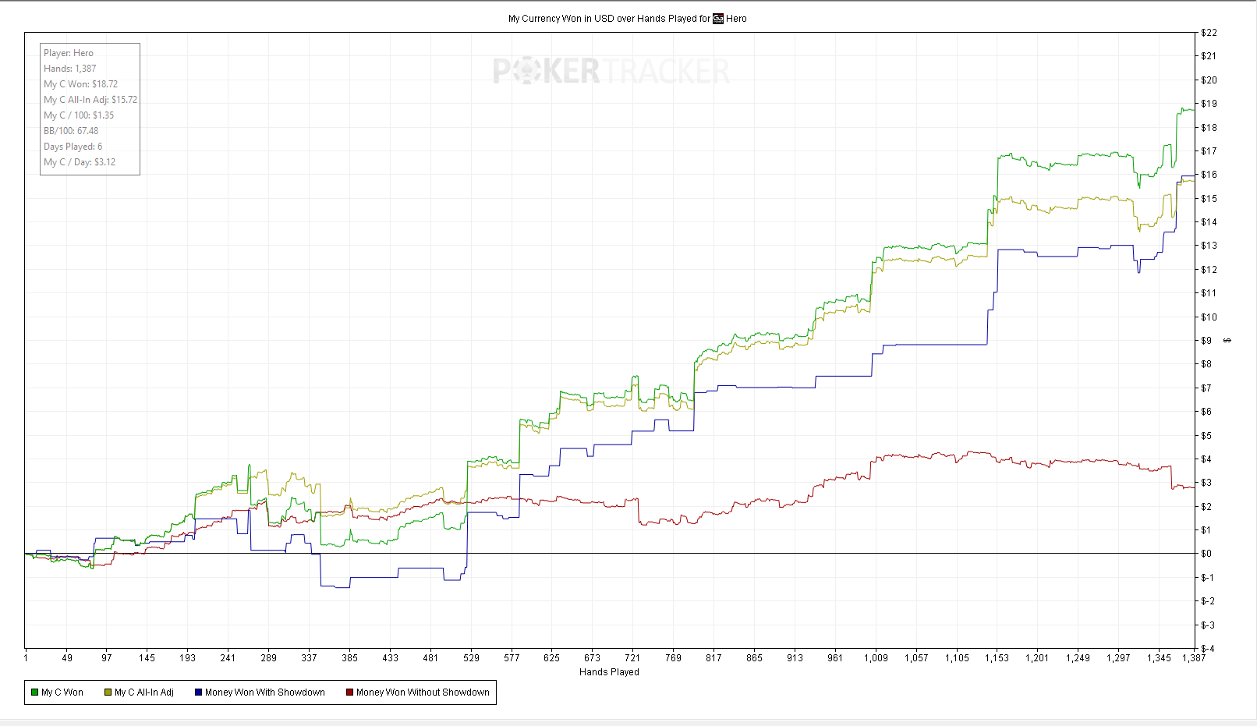Select the "My C Won" legend label
Screen dimensions: 1257x726
(x=62, y=692)
